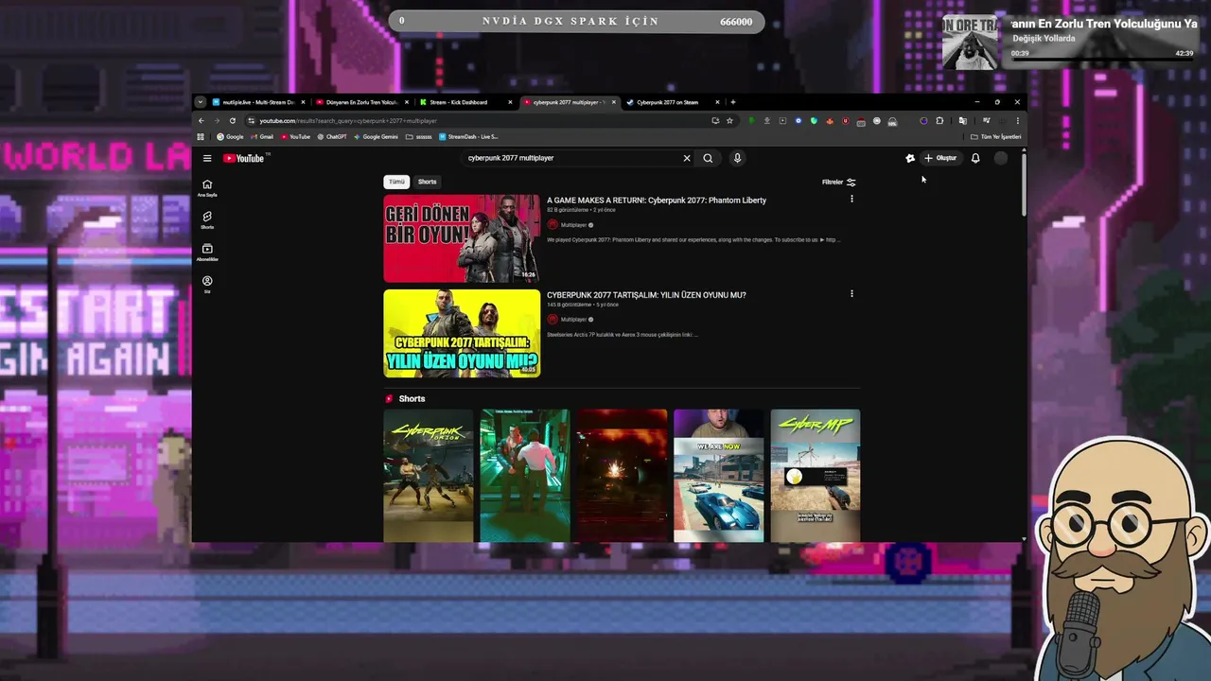The height and width of the screenshot is (681, 1211).
Task: Go to Ana Sayfa in sidebar
Action: (207, 188)
